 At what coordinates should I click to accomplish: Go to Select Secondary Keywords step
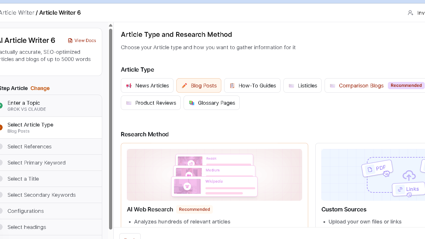click(51, 195)
